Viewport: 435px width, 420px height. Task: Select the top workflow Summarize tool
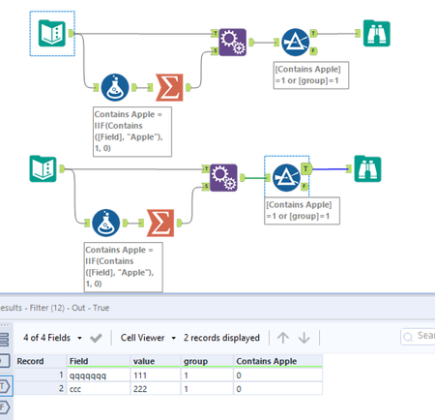point(169,87)
